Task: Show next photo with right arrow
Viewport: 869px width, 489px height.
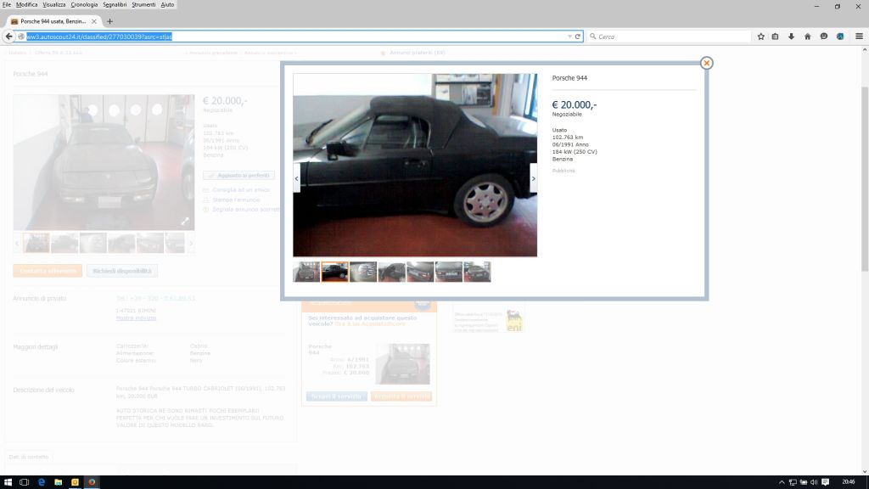Action: pyautogui.click(x=533, y=178)
